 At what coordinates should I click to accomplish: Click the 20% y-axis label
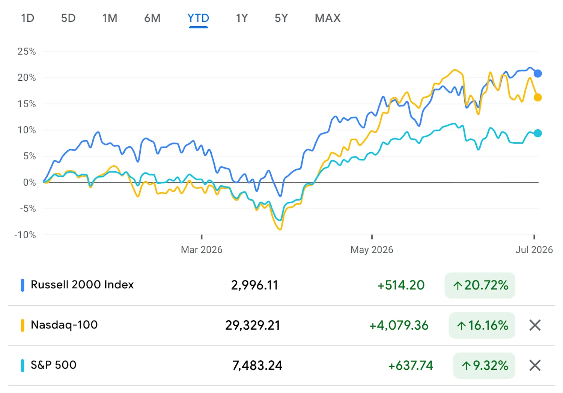[27, 78]
